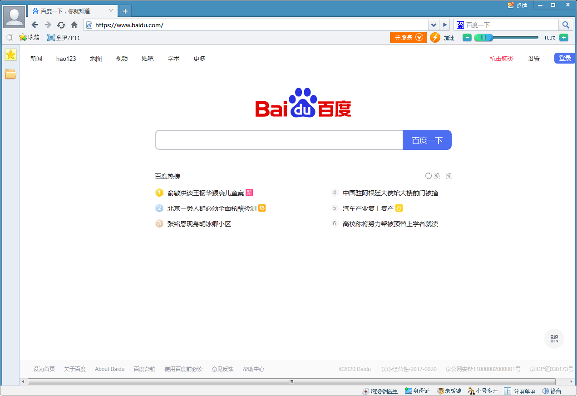Open the home page via the house icon
This screenshot has width=577, height=396.
click(74, 25)
